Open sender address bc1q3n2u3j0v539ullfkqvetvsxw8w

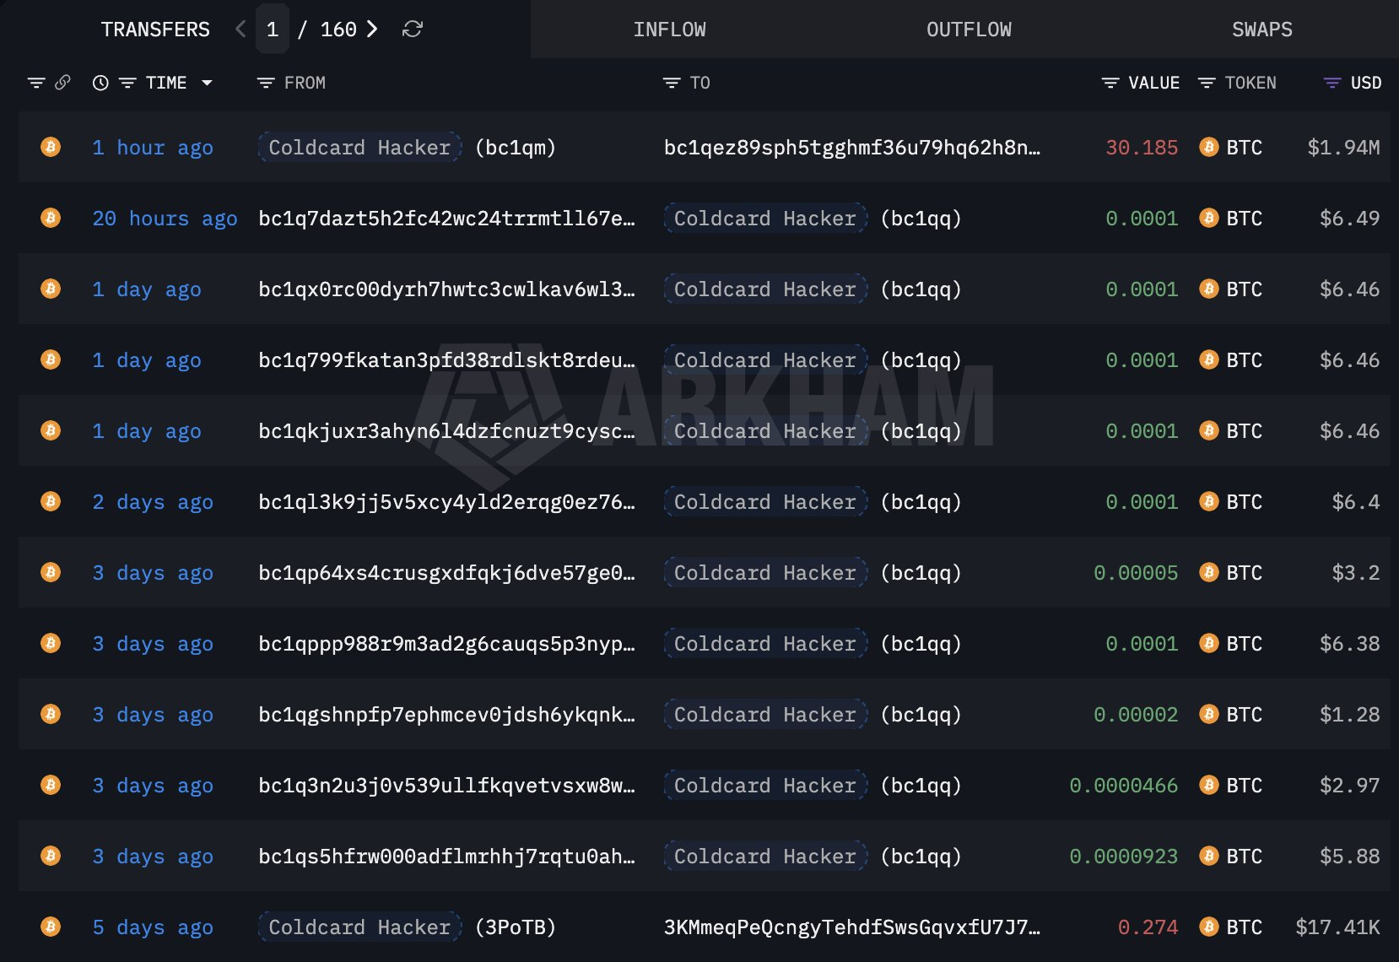click(x=446, y=786)
